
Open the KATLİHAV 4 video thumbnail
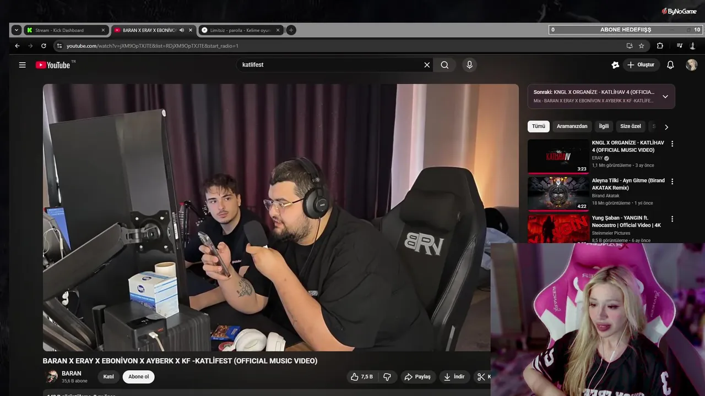pyautogui.click(x=558, y=156)
